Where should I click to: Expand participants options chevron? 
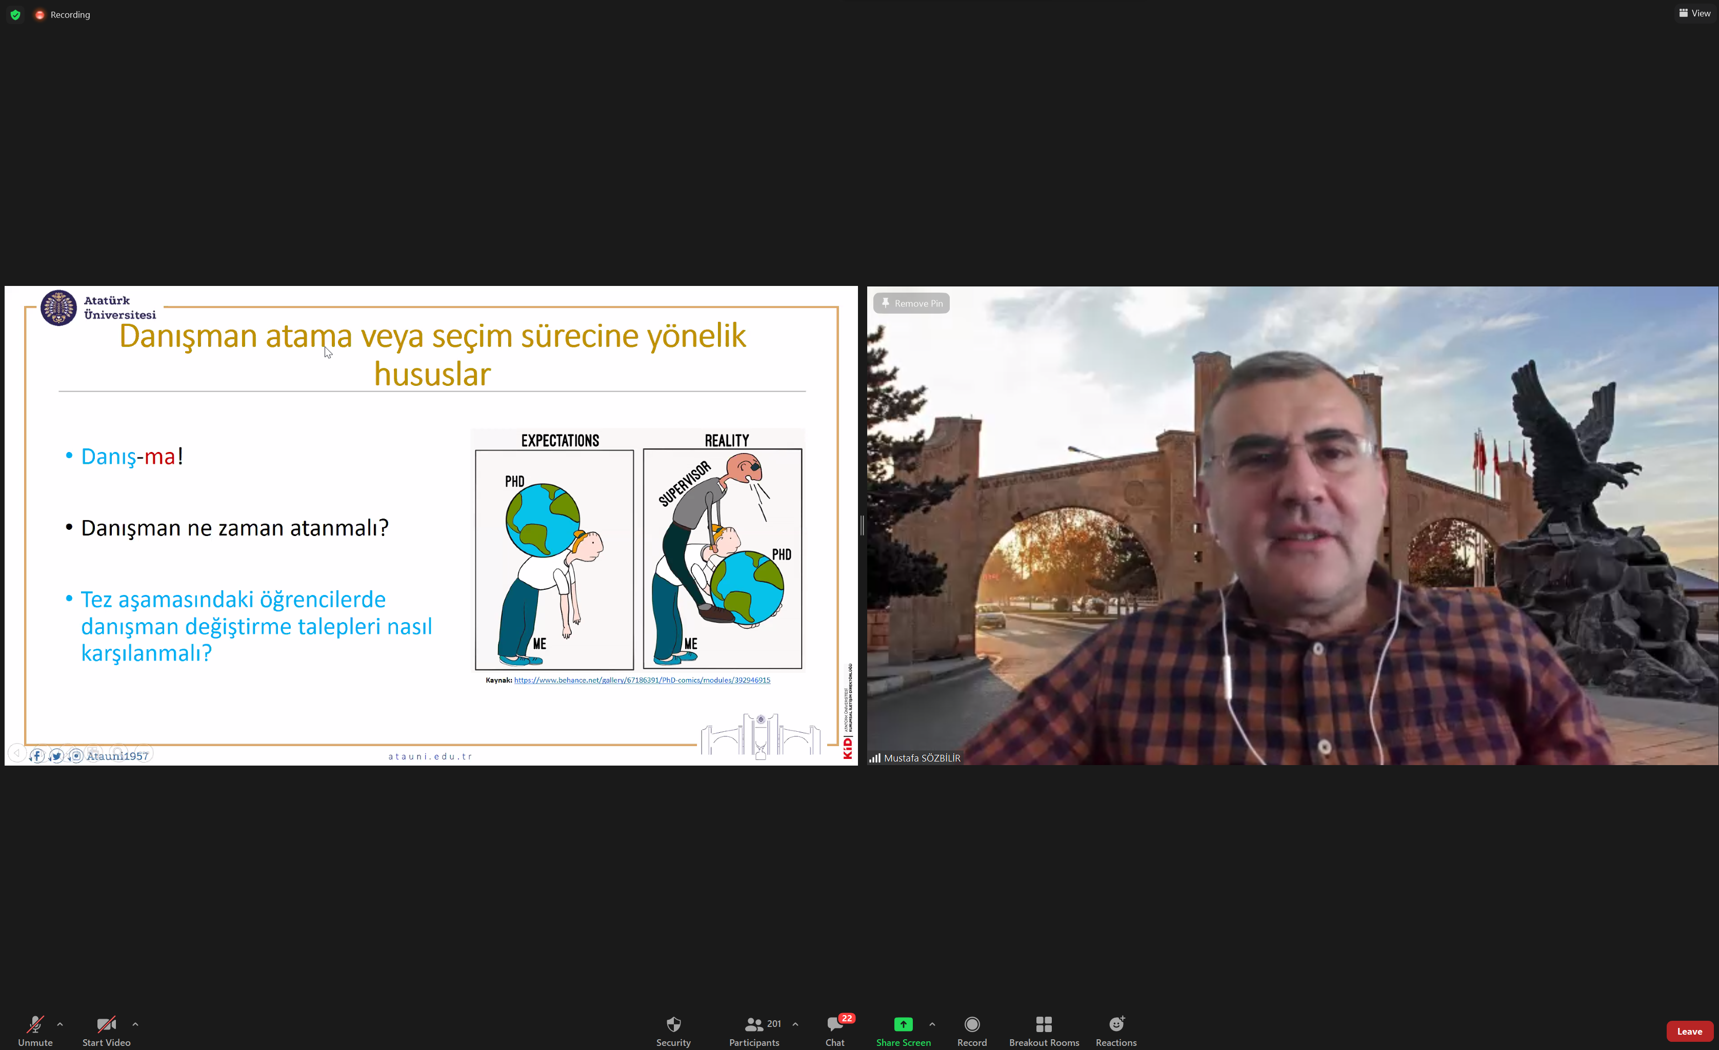[x=795, y=1024]
